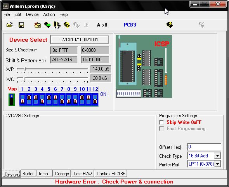
Task: Toggle DIP switch 7
Action: click(x=62, y=99)
